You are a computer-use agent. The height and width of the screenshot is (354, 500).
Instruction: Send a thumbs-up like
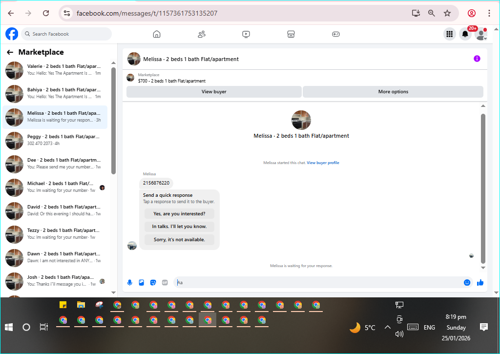(x=480, y=283)
